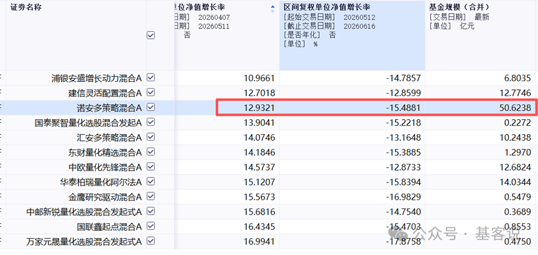The image size is (538, 255).
Task: Select fund size cell 10.2438
Action: coord(516,138)
